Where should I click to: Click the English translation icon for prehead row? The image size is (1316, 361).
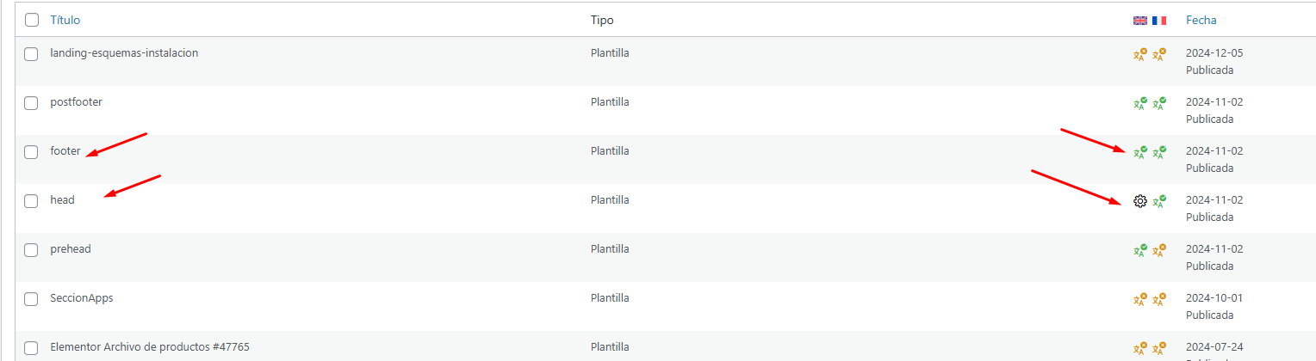(1139, 250)
